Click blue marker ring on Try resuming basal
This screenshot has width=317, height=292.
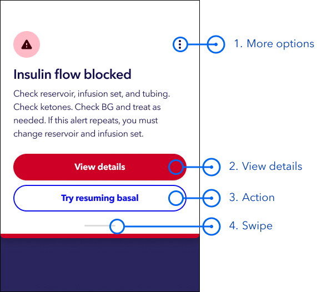click(x=176, y=198)
